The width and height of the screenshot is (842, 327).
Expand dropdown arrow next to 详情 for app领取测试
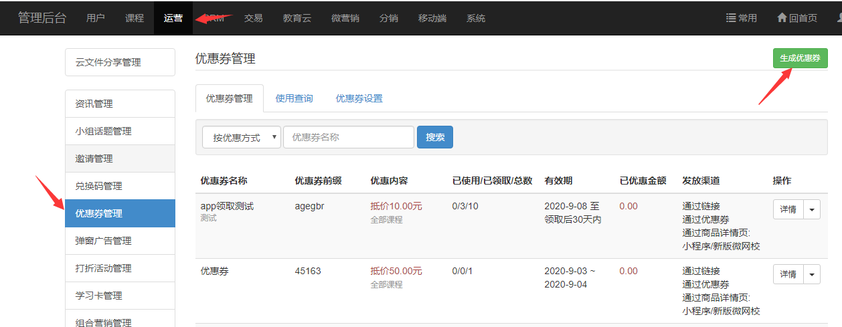812,209
